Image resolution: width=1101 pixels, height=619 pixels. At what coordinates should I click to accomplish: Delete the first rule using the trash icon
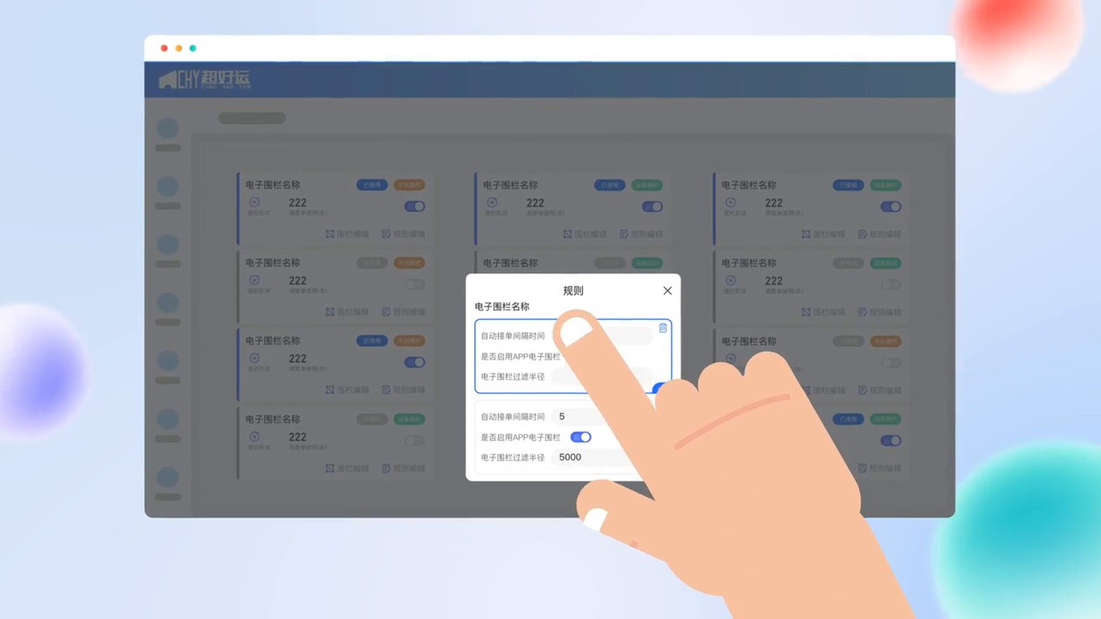coord(662,328)
